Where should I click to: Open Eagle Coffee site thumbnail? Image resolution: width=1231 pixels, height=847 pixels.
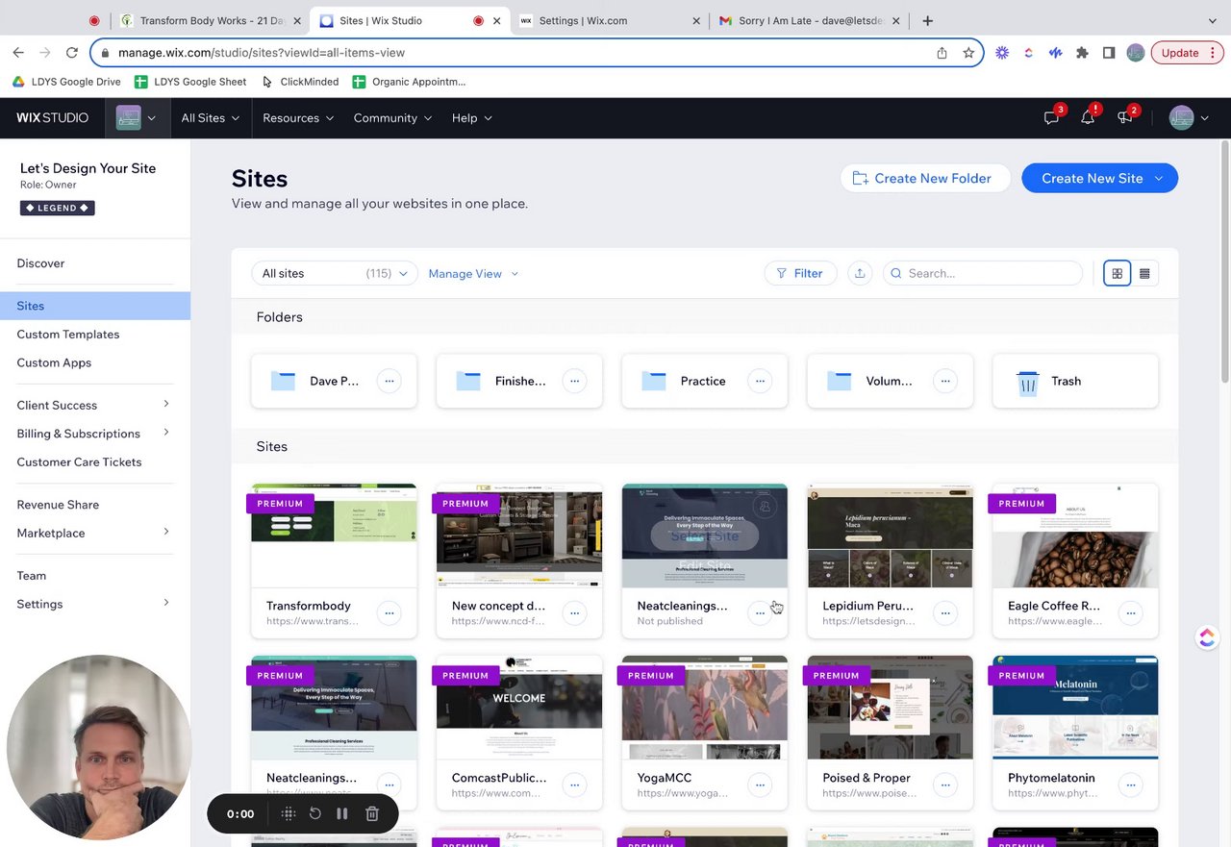(x=1075, y=536)
